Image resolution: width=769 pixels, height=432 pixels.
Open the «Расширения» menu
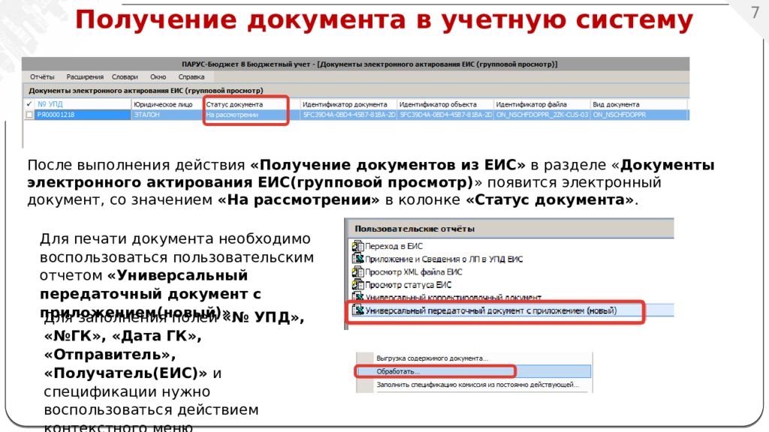point(84,77)
